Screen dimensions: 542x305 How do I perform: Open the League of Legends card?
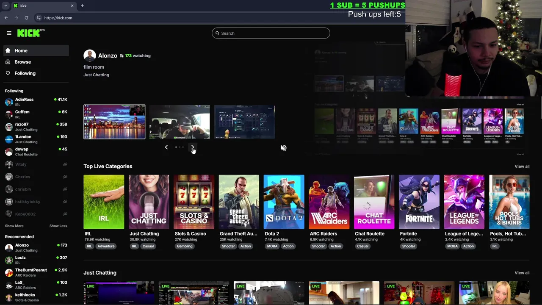(x=464, y=202)
